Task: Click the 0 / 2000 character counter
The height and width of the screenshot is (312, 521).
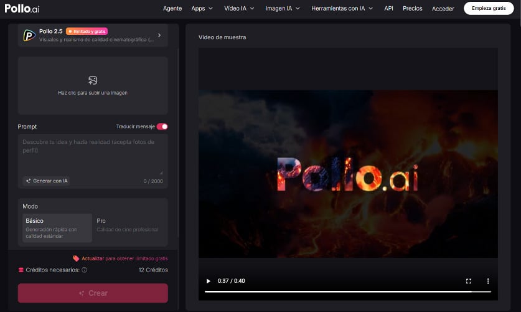Action: pos(153,181)
